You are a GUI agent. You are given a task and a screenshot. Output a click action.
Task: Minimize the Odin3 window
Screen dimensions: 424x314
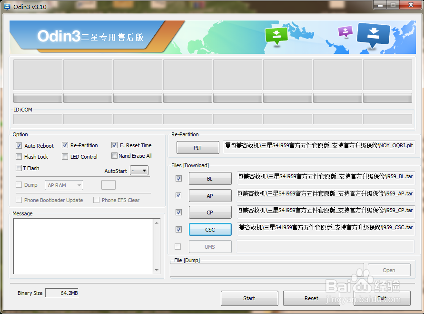380,5
